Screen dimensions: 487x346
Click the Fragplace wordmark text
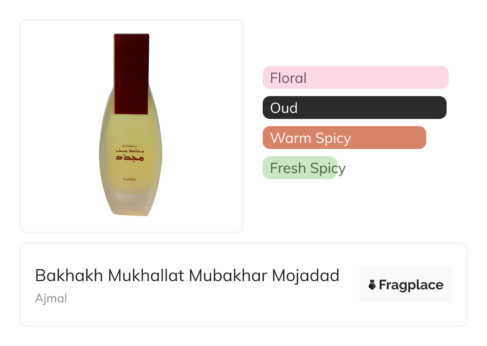[411, 285]
